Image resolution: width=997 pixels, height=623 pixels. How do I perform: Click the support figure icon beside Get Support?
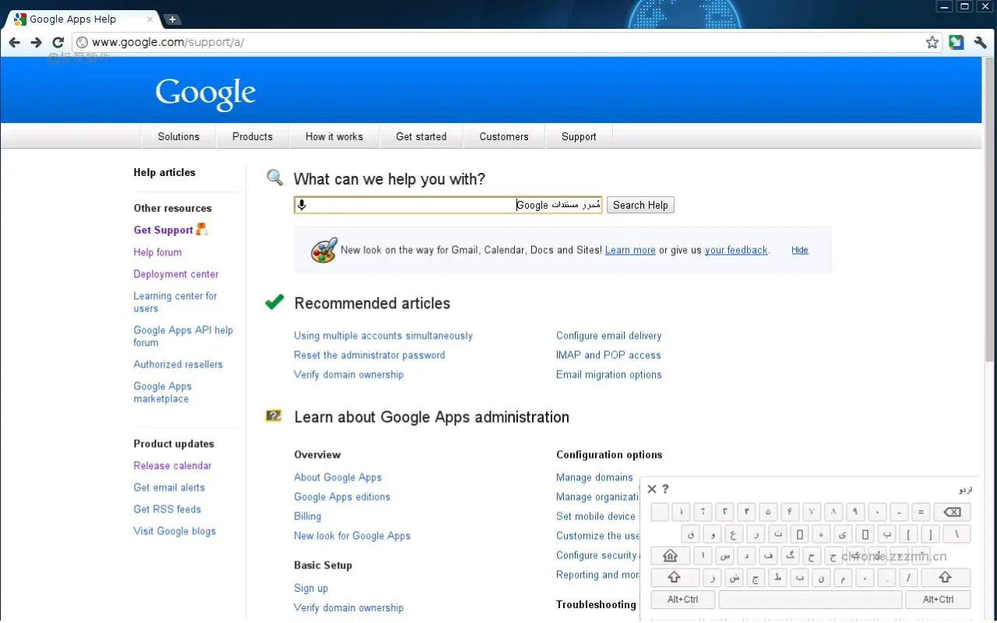pos(202,229)
